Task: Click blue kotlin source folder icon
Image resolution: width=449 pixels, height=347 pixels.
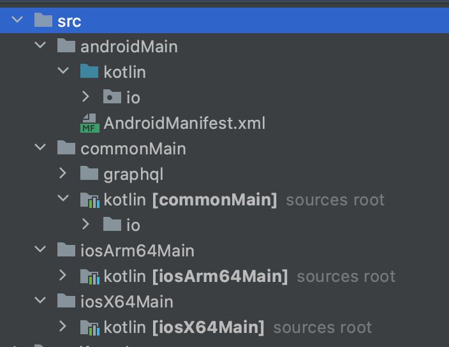Action: coord(89,71)
